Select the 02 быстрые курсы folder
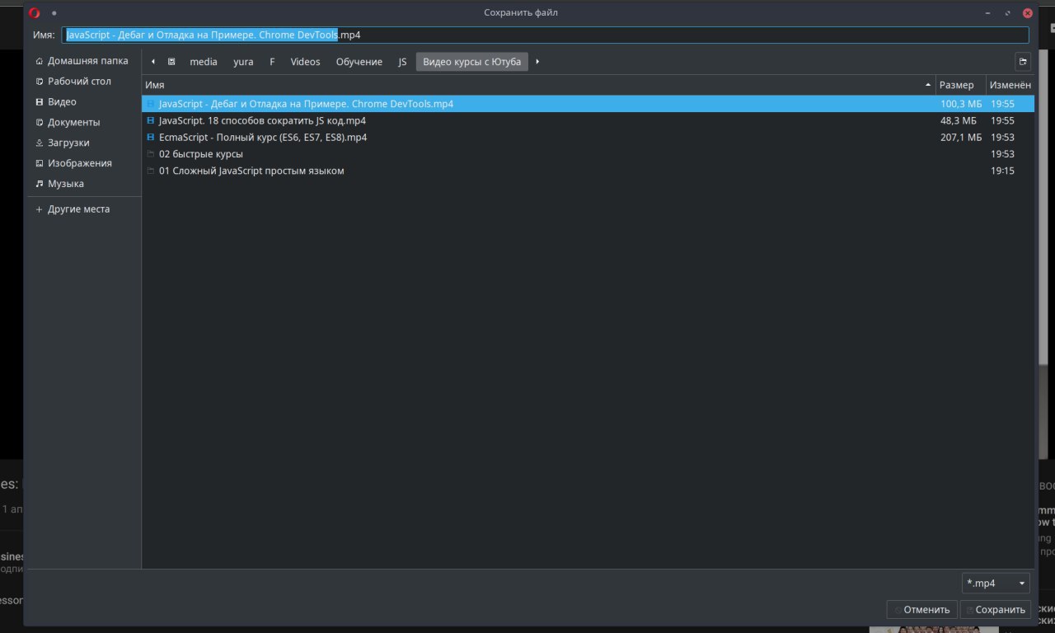The image size is (1055, 633). click(x=588, y=154)
